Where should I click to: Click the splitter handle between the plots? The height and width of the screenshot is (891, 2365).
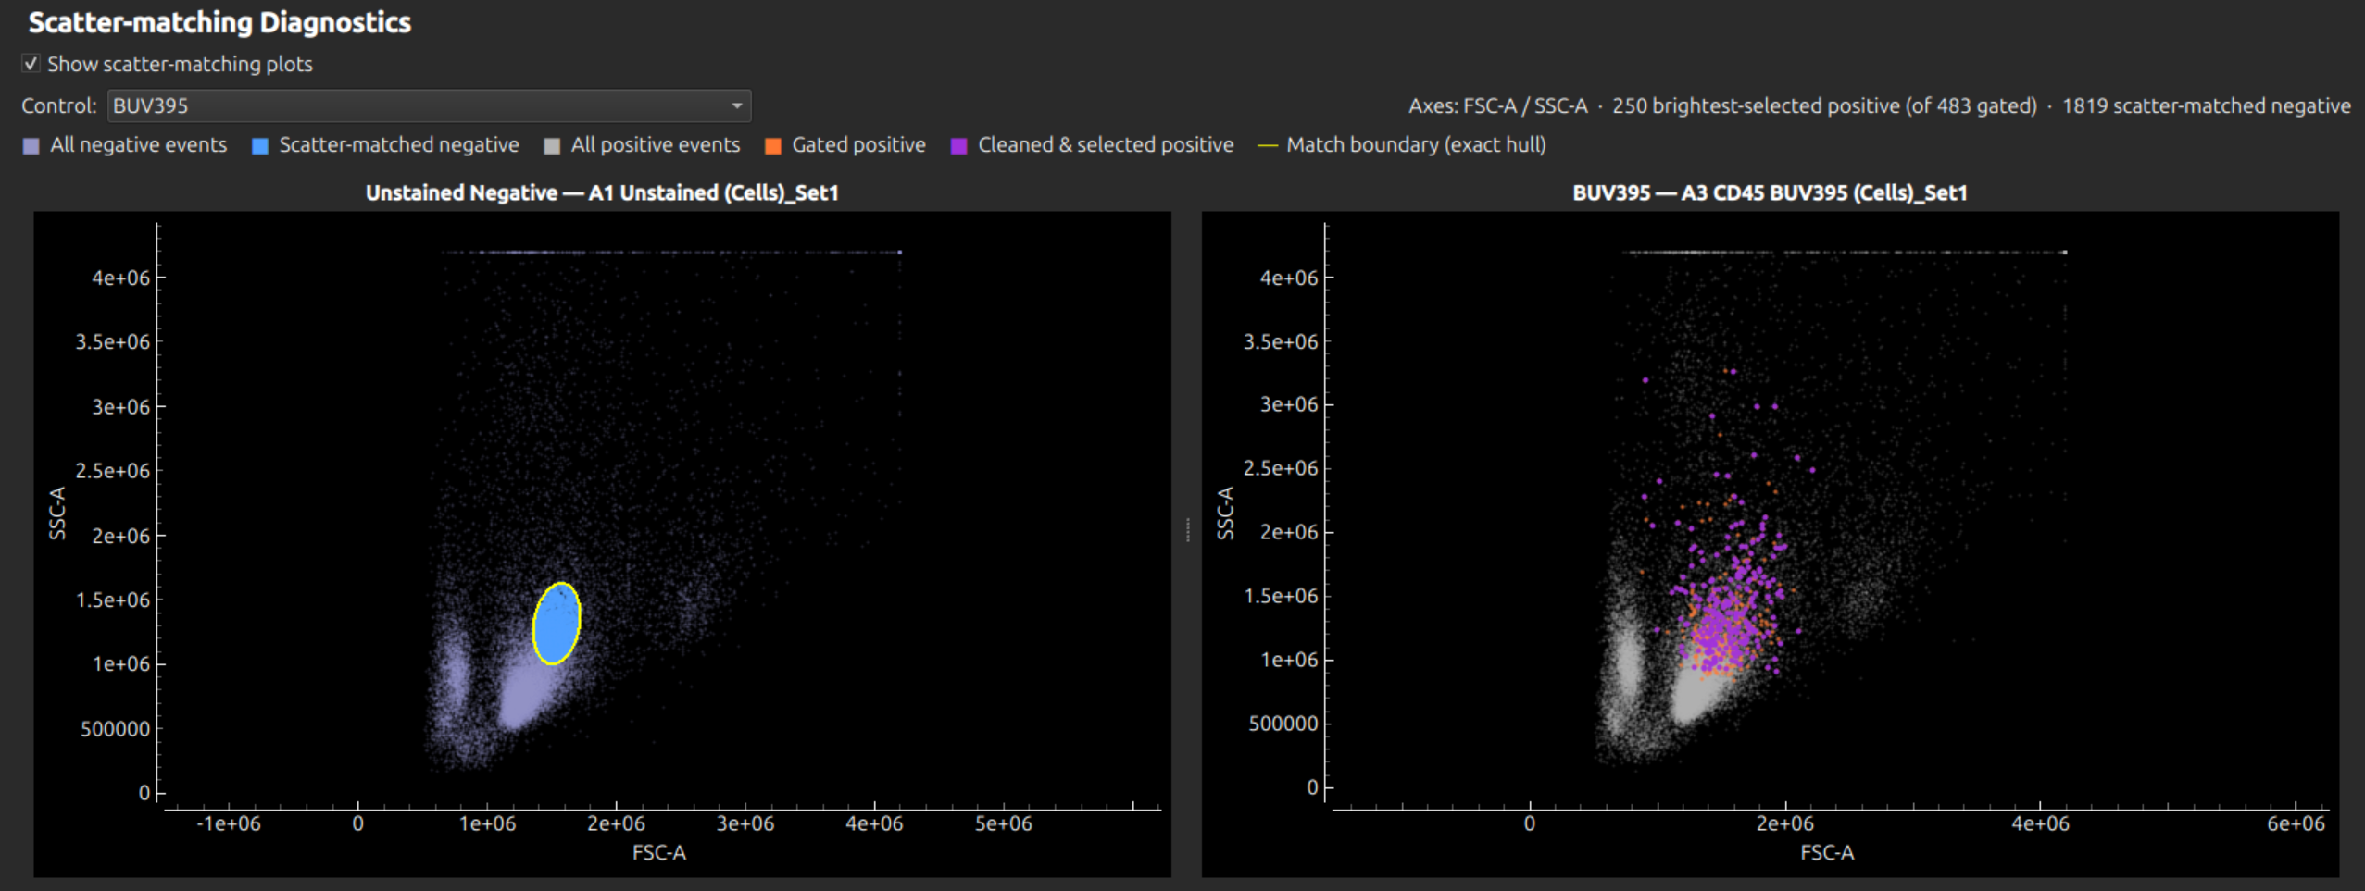point(1187,529)
